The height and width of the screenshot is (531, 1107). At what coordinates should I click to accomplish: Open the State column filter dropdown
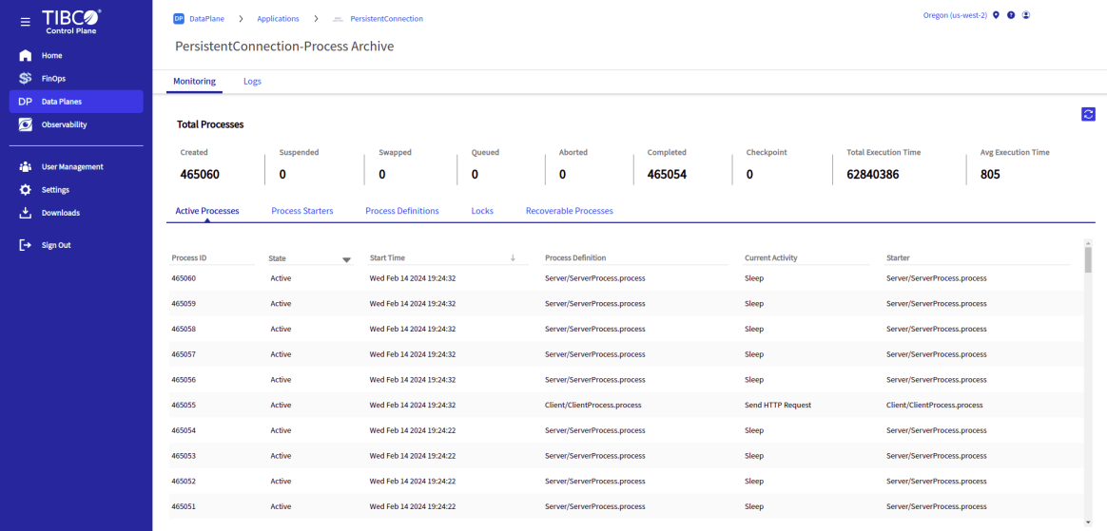coord(346,259)
